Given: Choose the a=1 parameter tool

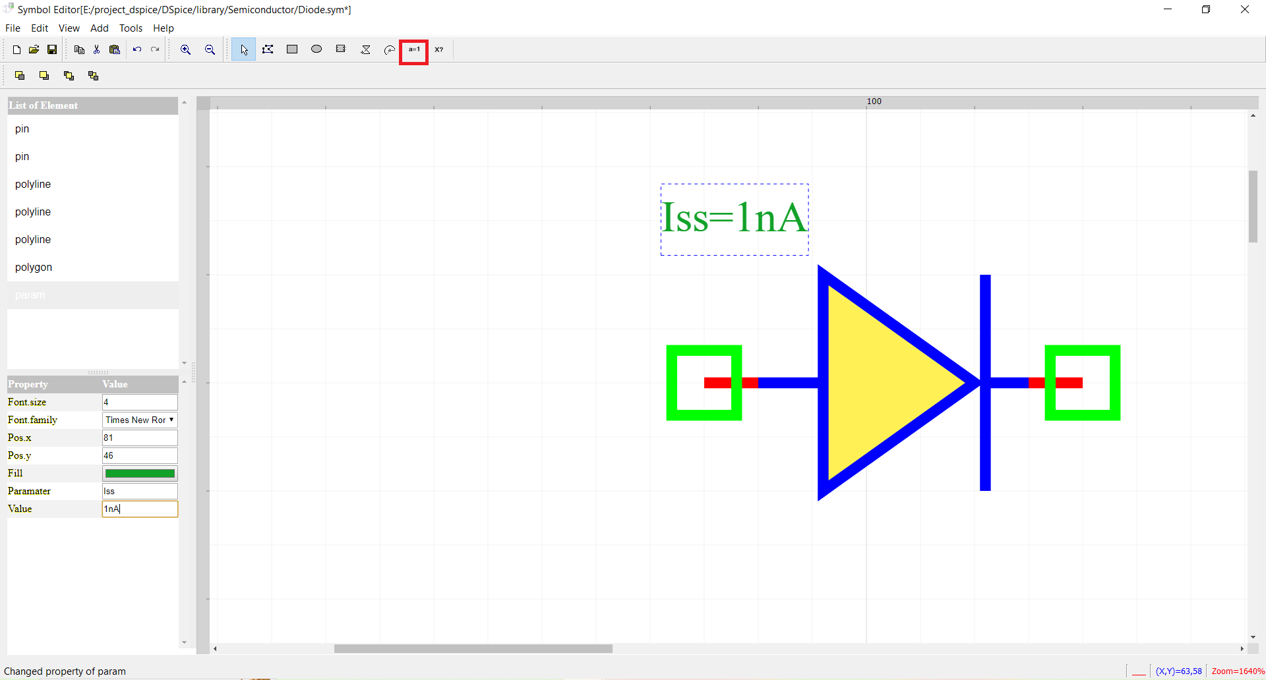Looking at the screenshot, I should coord(414,50).
